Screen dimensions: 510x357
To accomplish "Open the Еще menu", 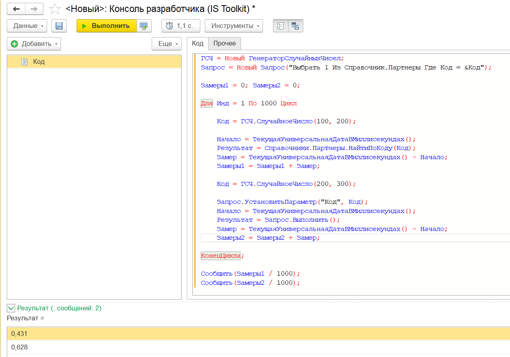I will coord(166,44).
